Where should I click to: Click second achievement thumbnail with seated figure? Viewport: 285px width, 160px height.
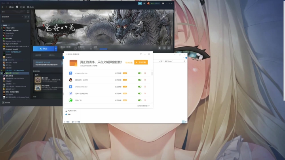[38, 88]
